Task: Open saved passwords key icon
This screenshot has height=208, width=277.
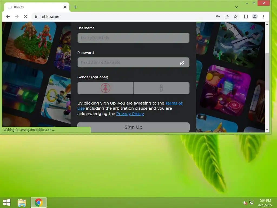Action: tap(218, 17)
